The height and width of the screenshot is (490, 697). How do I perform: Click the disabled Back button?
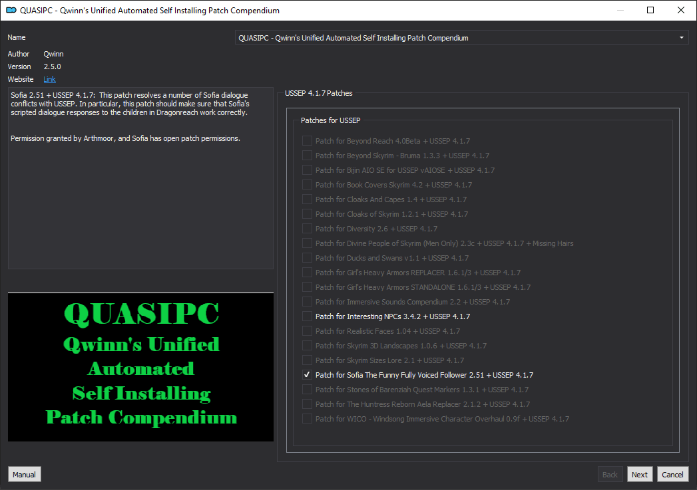click(610, 475)
